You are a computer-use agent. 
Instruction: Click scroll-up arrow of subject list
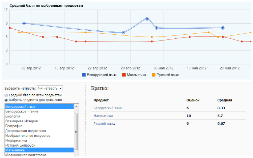coord(76,106)
